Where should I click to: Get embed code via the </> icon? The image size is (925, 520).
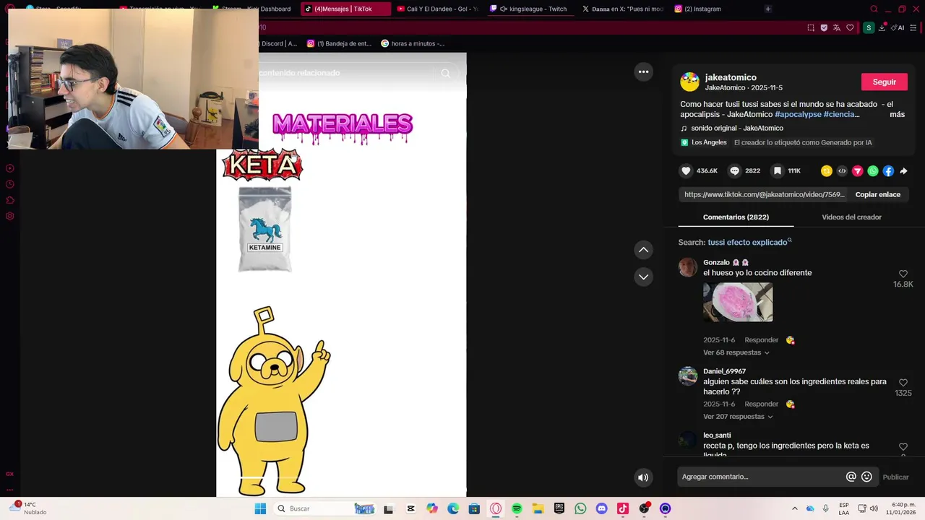coord(842,171)
